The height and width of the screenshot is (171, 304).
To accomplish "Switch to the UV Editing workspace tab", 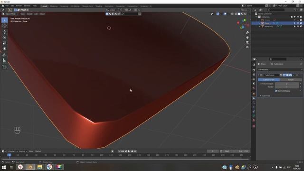I will [75, 6].
